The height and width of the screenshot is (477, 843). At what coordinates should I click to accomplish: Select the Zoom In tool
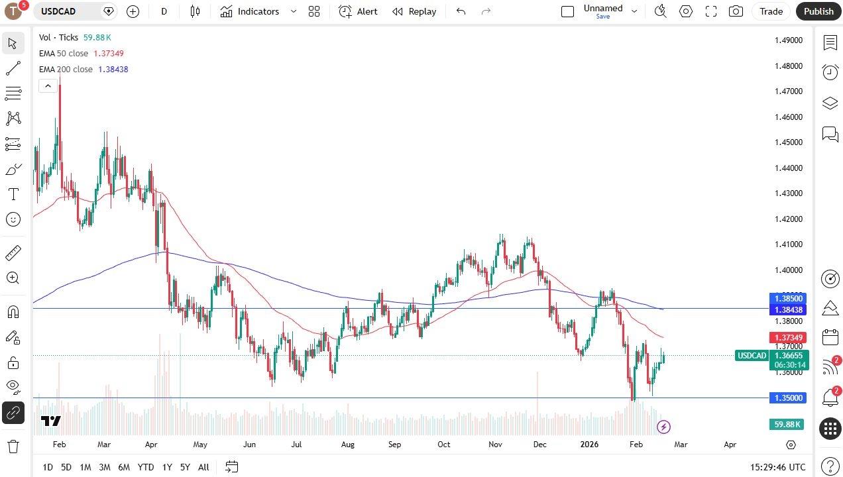(x=13, y=278)
